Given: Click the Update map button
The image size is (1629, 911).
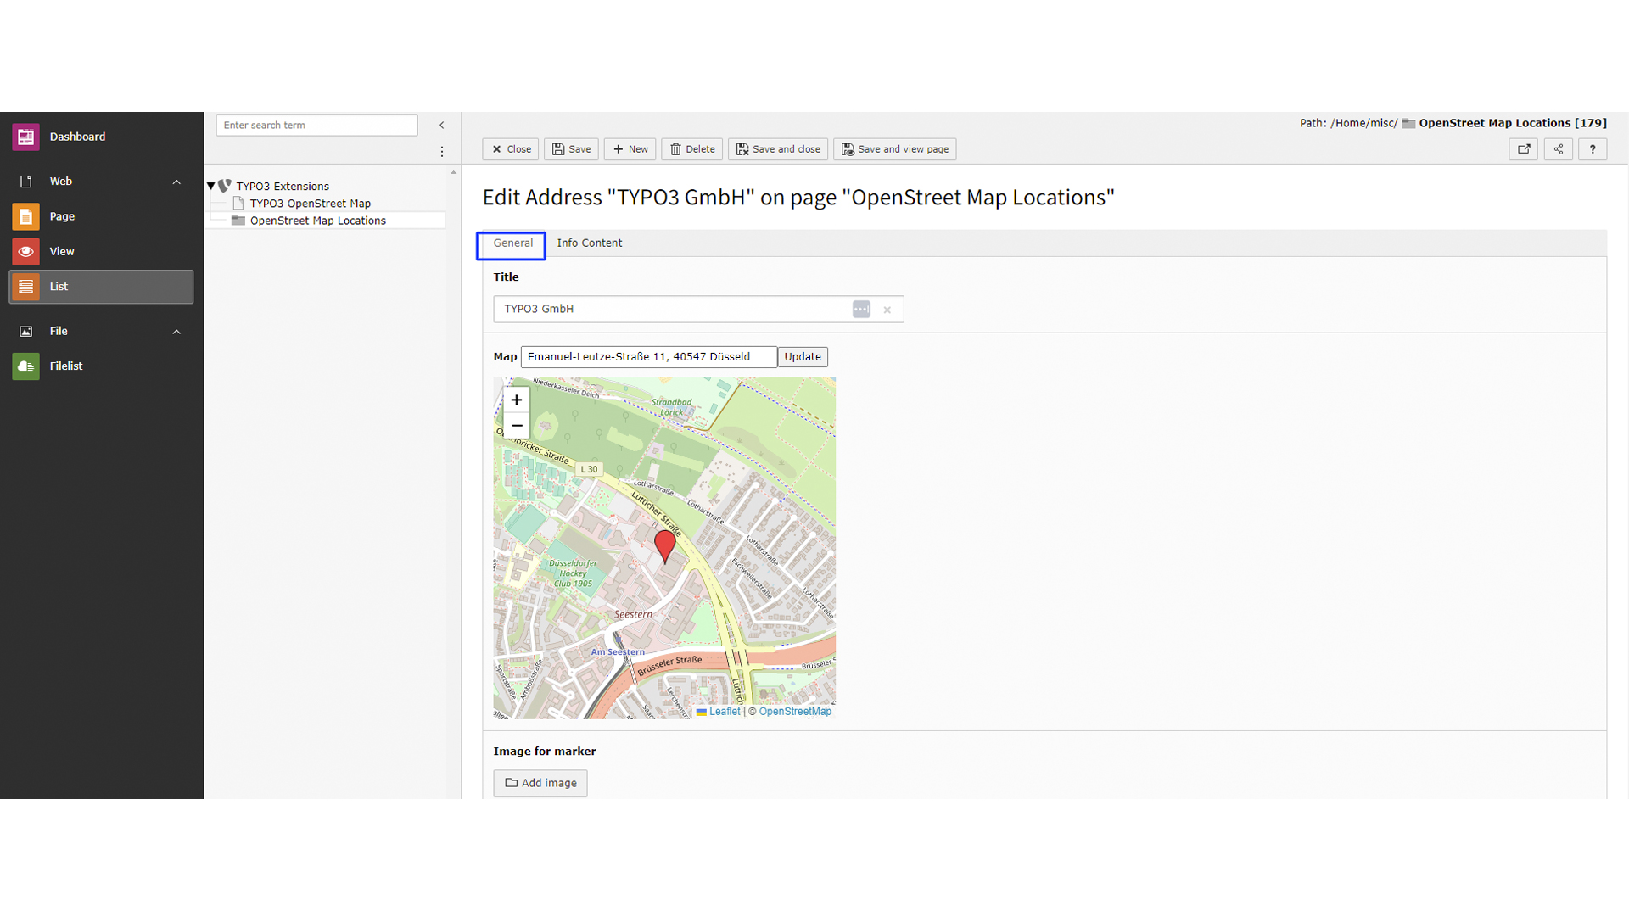Looking at the screenshot, I should pyautogui.click(x=802, y=357).
